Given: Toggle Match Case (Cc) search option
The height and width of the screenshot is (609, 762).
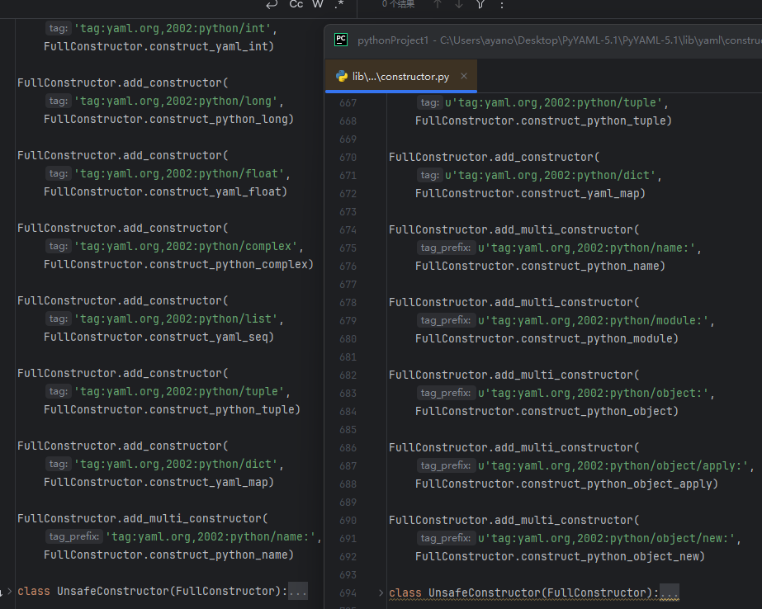Looking at the screenshot, I should coord(296,5).
